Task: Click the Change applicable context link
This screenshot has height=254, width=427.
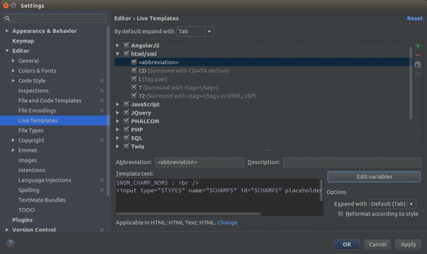Action: [227, 223]
